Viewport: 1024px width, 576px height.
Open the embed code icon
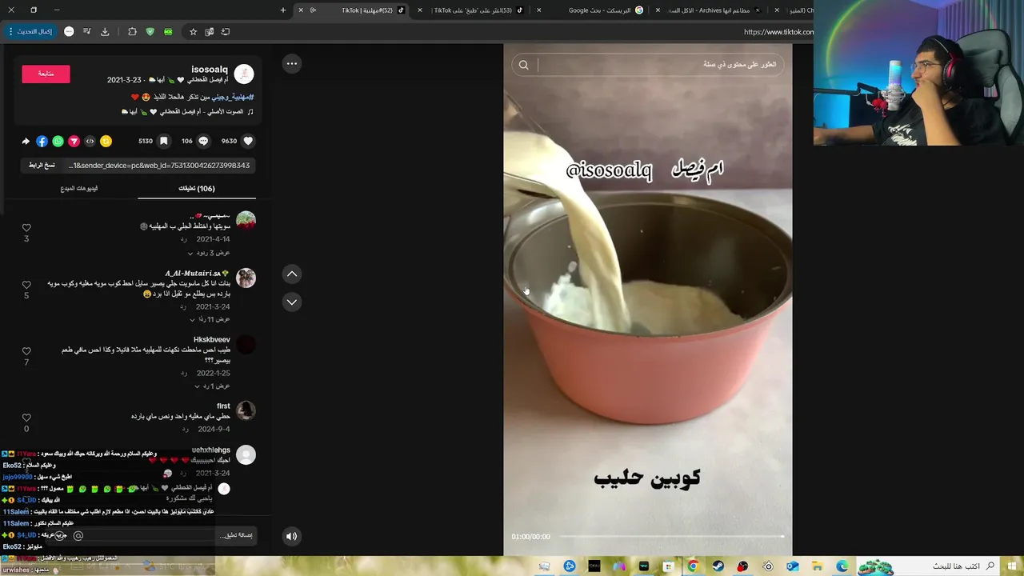(90, 141)
